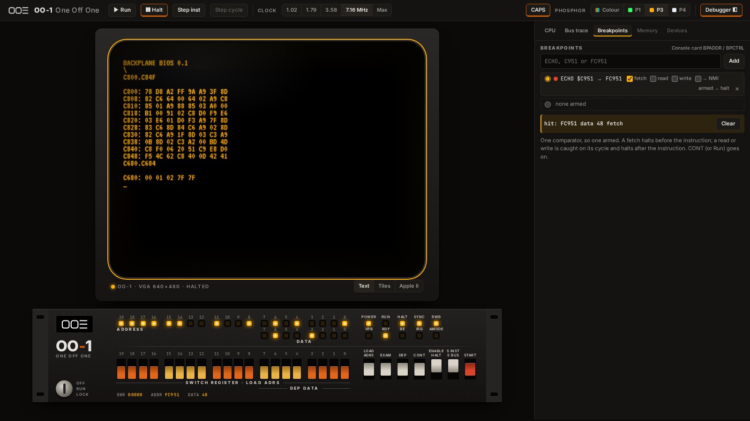The width and height of the screenshot is (750, 421).
Task: Enable the write checkbox
Action: pos(675,79)
